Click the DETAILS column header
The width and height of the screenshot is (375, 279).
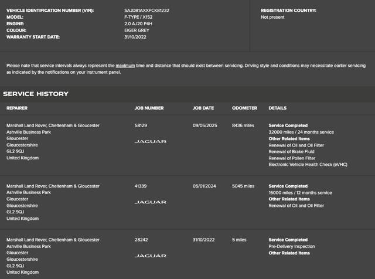point(277,108)
